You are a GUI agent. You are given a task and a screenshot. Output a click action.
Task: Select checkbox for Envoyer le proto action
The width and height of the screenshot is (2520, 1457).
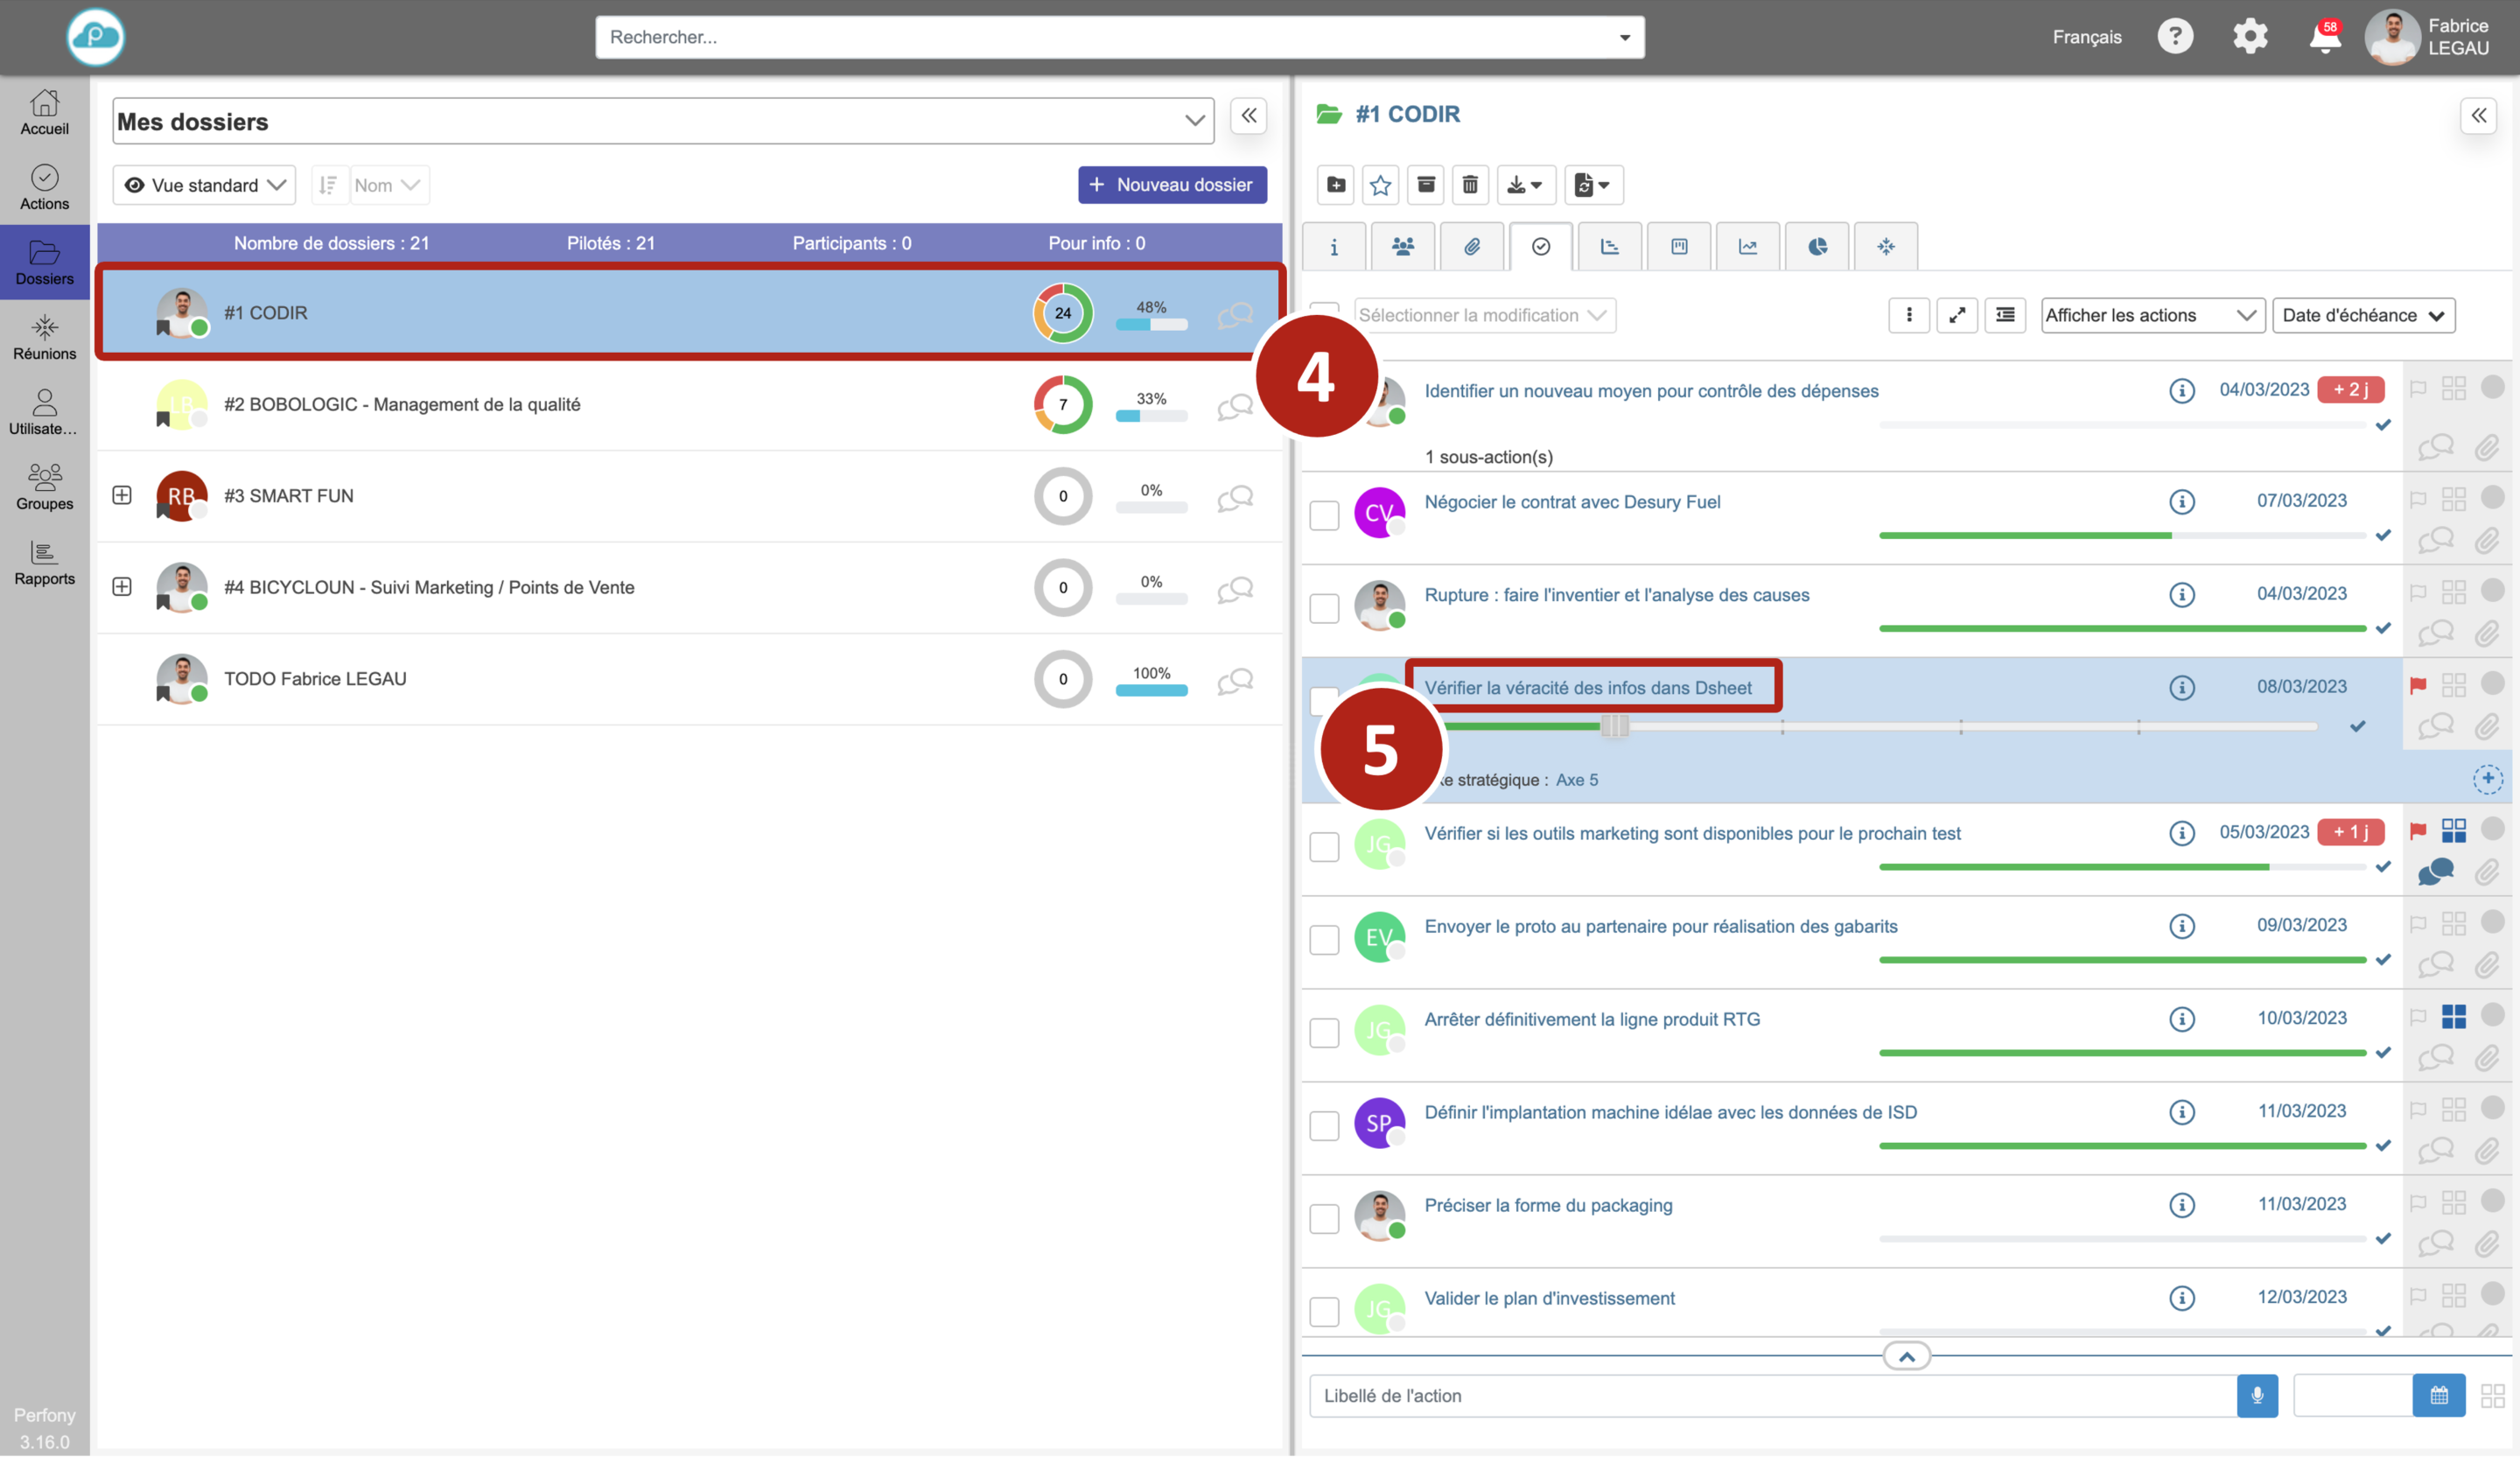[1324, 940]
